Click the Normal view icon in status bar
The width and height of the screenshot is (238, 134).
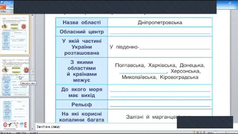pyautogui.click(x=194, y=133)
